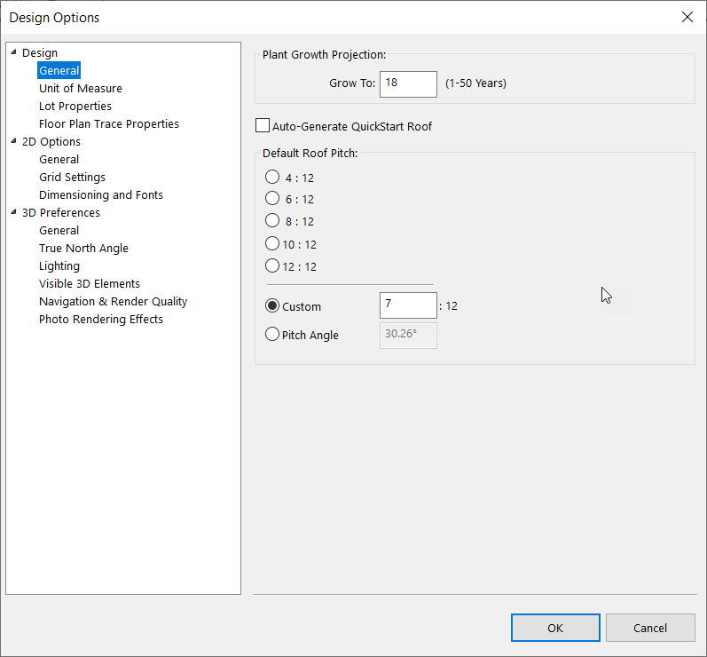This screenshot has width=707, height=657.
Task: Collapse the 2D Options tree node
Action: (13, 141)
